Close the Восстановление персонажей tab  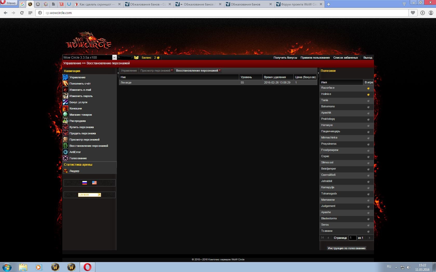click(220, 70)
